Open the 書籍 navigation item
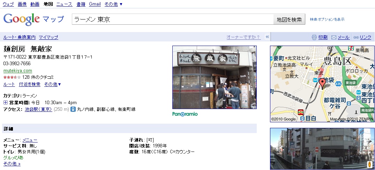375x170 pixels. click(x=81, y=4)
